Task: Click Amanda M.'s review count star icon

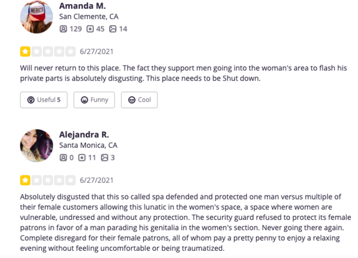Action: point(90,29)
